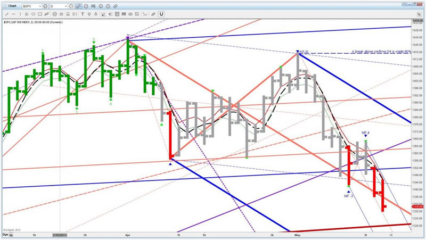Click the second clock icon in title bar
426x240 pixels.
[x=108, y=6]
